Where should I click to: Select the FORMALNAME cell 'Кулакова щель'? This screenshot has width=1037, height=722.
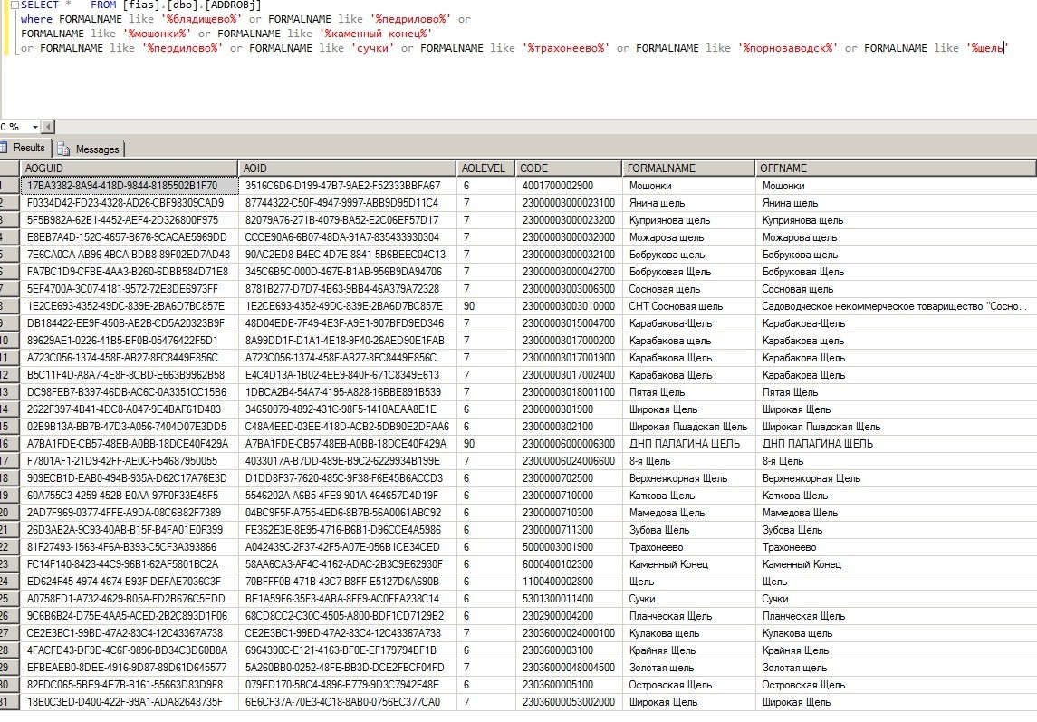[x=688, y=633]
